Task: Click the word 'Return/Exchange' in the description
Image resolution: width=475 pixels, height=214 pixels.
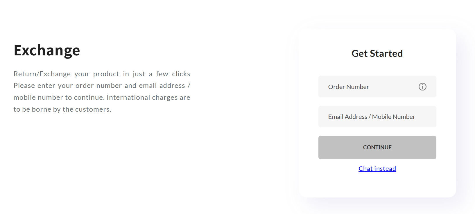Action: tap(42, 74)
